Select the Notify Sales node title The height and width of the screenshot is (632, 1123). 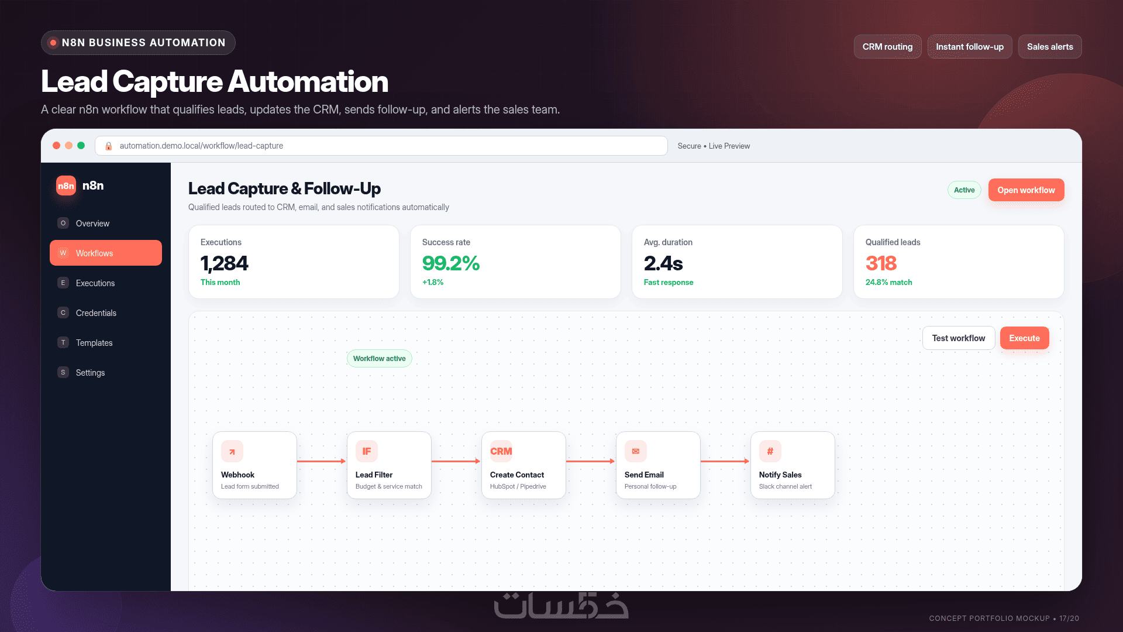click(x=780, y=475)
